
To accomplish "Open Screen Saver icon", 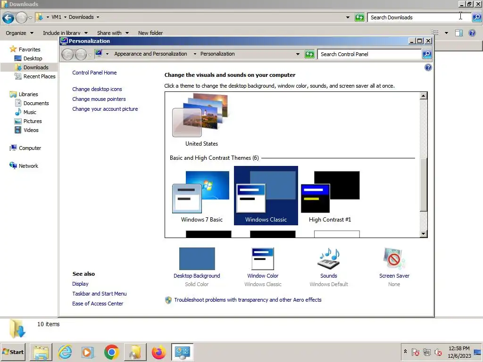I will click(x=394, y=259).
